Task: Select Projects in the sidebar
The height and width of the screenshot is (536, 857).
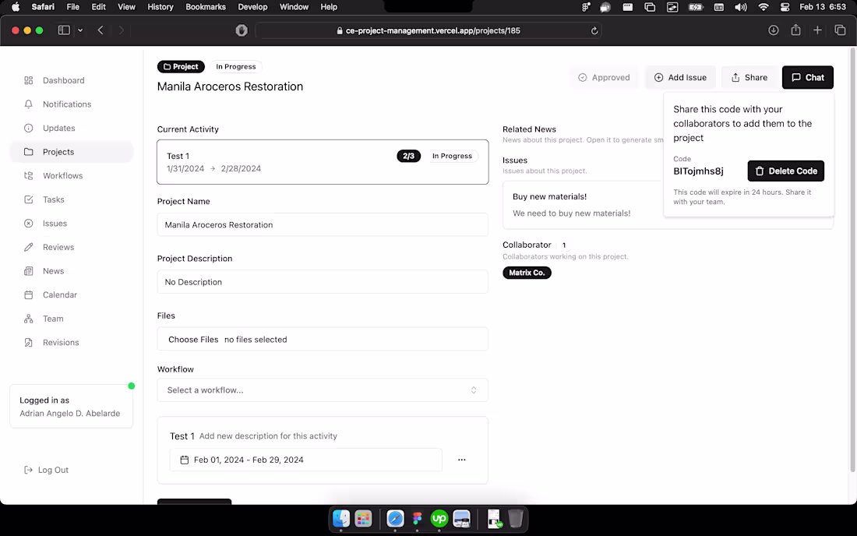Action: 71,152
